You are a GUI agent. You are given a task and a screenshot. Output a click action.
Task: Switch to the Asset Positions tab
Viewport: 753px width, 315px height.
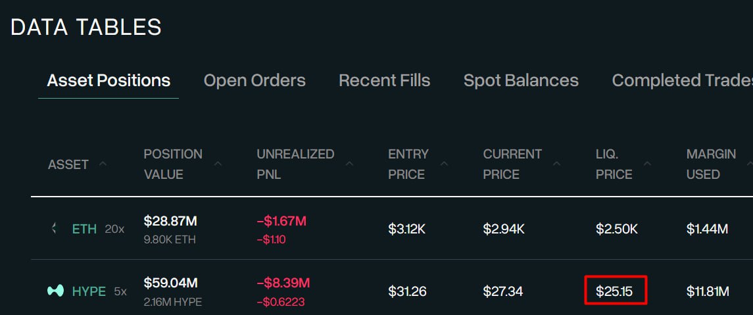pos(109,80)
